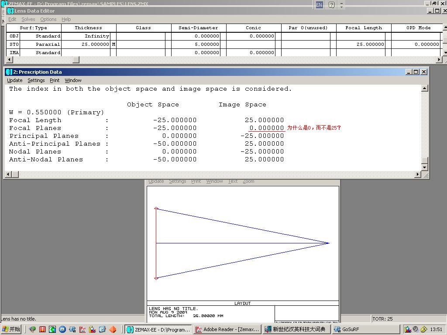Image resolution: width=447 pixels, height=335 pixels.
Task: Open the Windows Start button
Action: point(11,329)
